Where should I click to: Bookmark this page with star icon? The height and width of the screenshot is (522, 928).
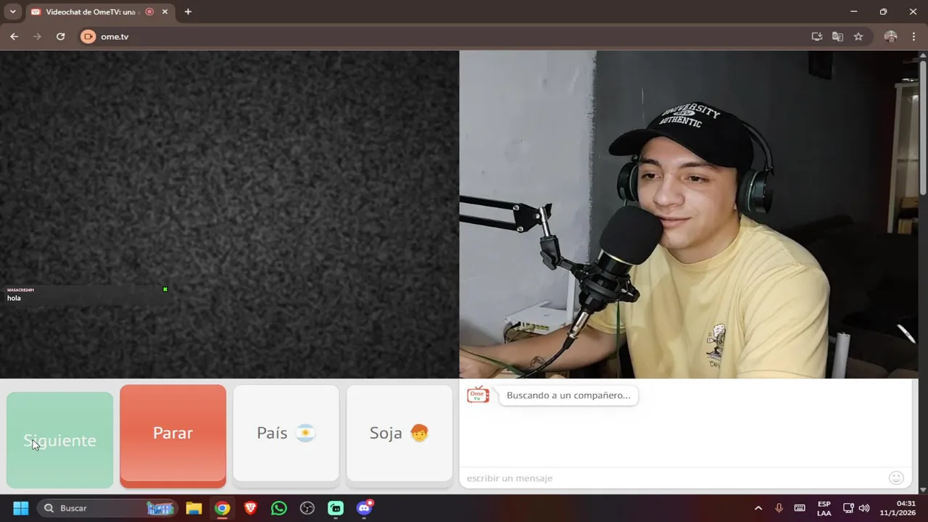point(858,36)
